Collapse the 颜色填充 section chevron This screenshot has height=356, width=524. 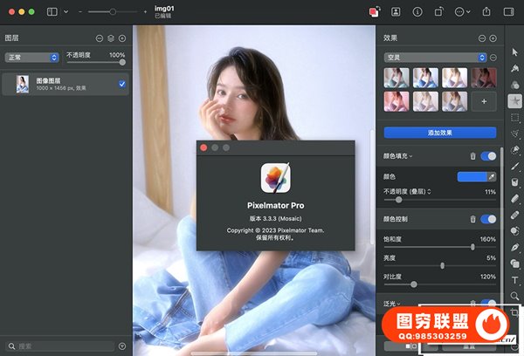(411, 157)
